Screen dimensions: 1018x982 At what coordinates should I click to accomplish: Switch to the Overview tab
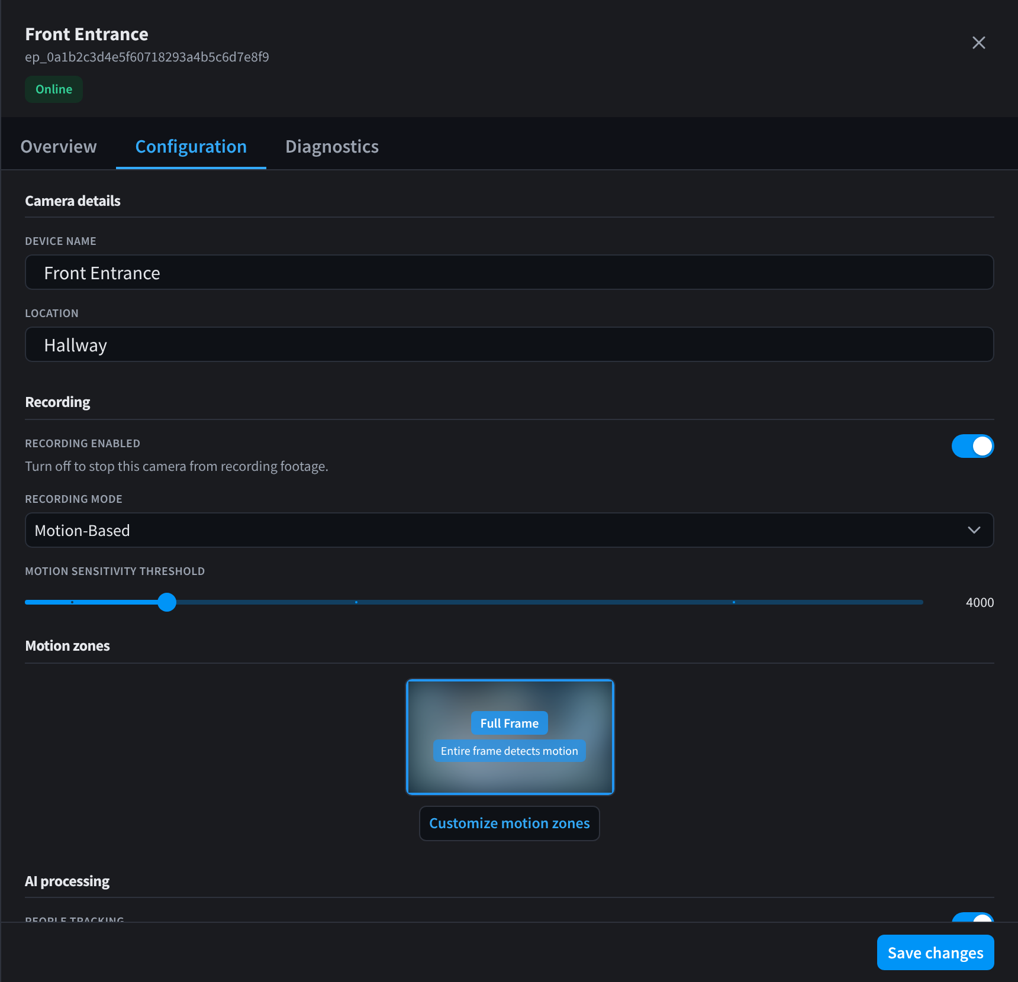[x=59, y=146]
